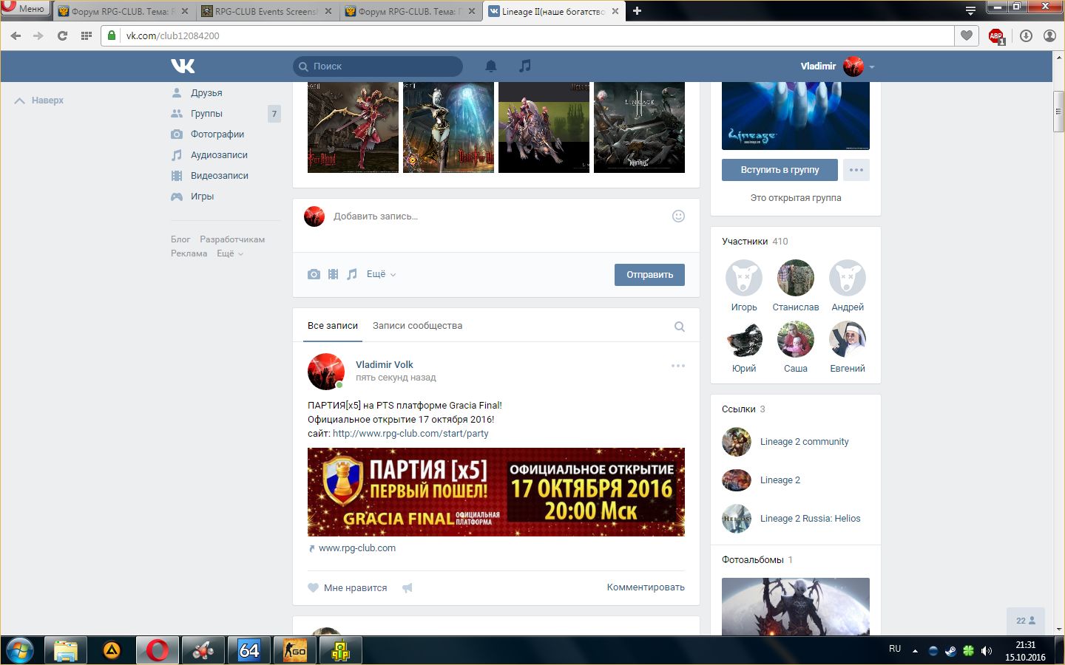Click the Отправить button
The image size is (1065, 665).
coord(649,275)
